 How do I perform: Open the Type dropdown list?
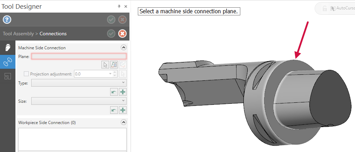point(79,83)
